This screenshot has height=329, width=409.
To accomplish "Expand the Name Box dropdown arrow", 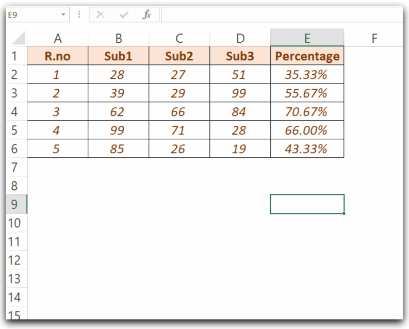I will (63, 14).
